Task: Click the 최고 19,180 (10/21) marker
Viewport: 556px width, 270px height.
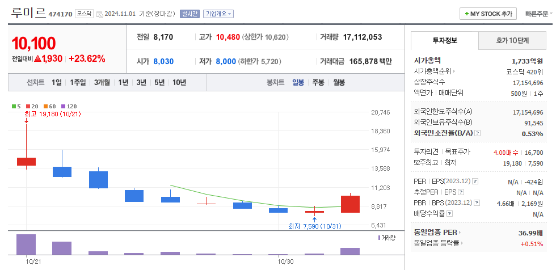Action: (53, 114)
